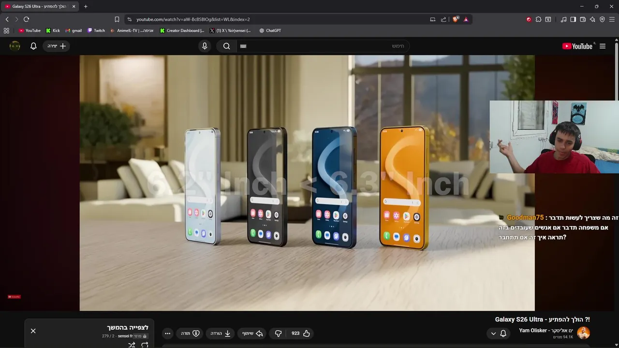
Task: Toggle playlist loop
Action: 145,345
